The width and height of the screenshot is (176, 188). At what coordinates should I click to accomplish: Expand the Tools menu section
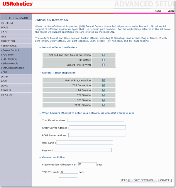pyautogui.click(x=6, y=90)
